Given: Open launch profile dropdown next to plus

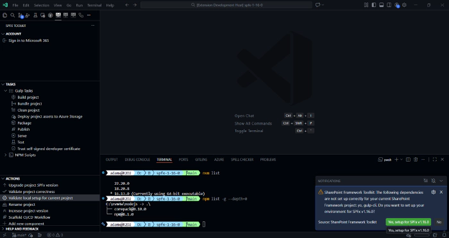Looking at the screenshot, I should pyautogui.click(x=401, y=160).
